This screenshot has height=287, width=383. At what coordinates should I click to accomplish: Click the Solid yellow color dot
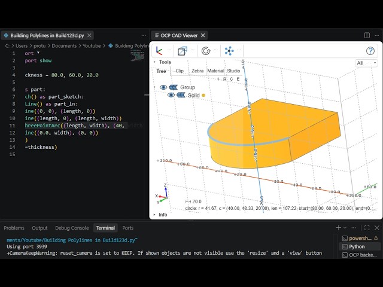pos(203,96)
